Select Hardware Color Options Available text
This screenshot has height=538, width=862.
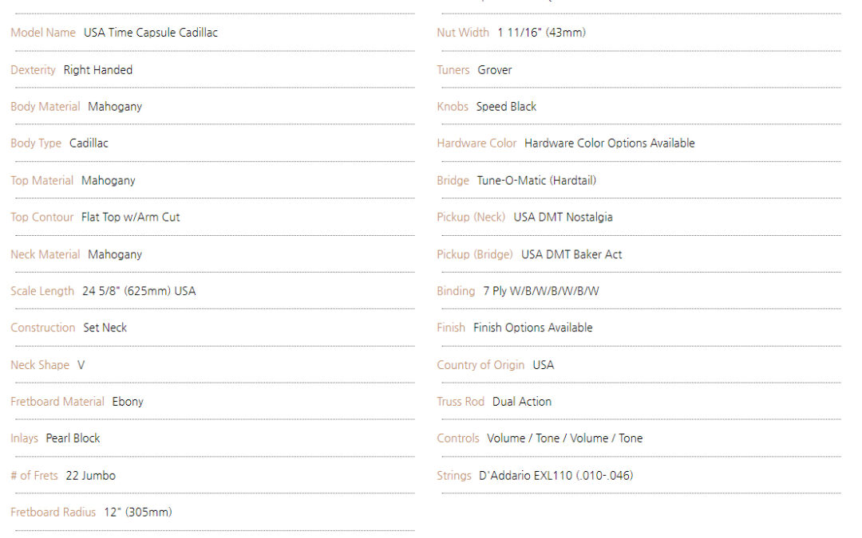click(610, 143)
